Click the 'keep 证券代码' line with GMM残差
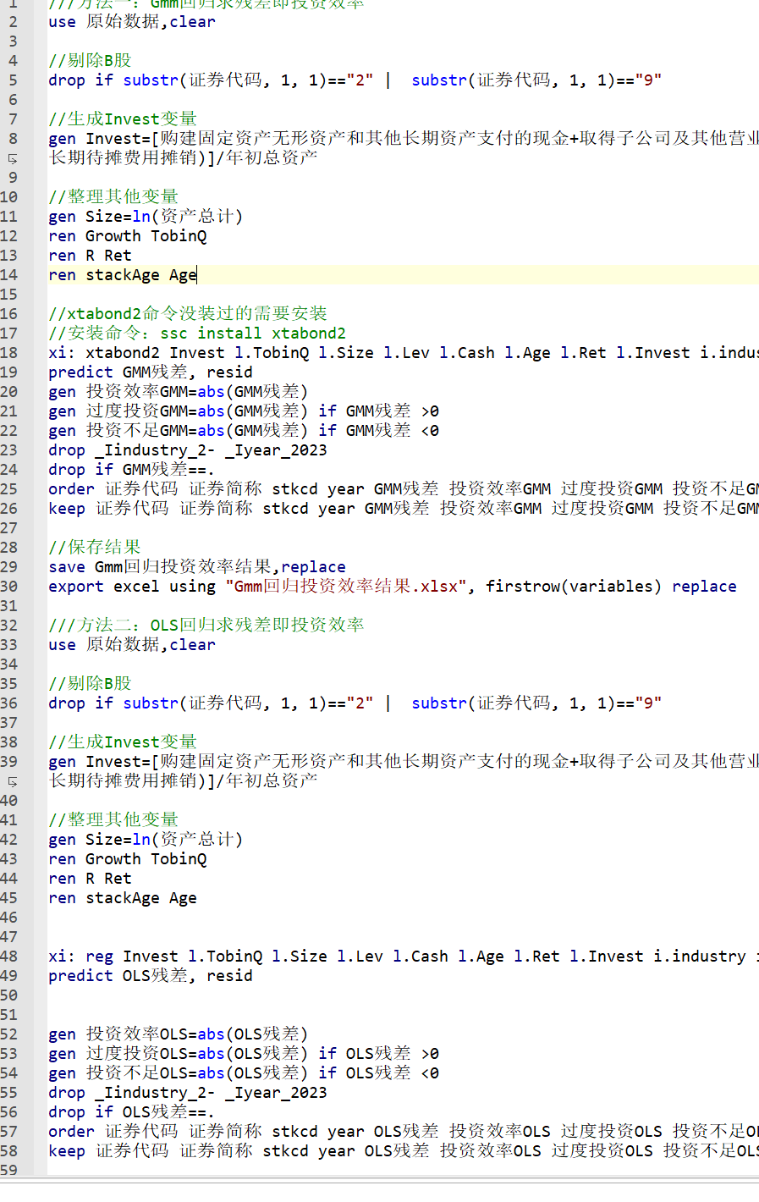759x1202 pixels. (404, 509)
